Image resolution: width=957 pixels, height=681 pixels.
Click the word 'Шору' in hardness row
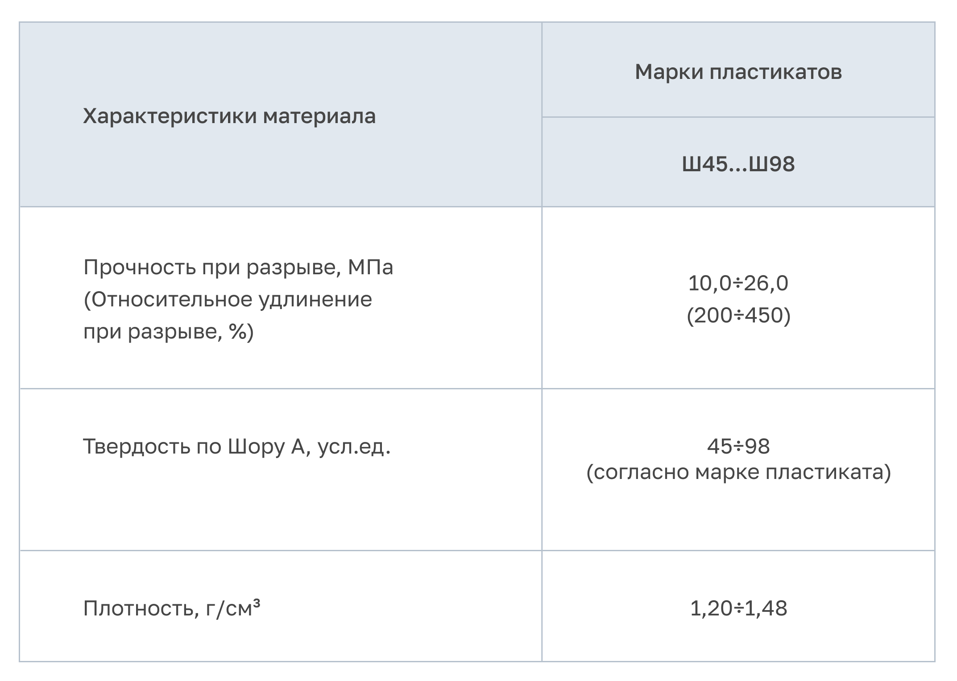pyautogui.click(x=256, y=446)
